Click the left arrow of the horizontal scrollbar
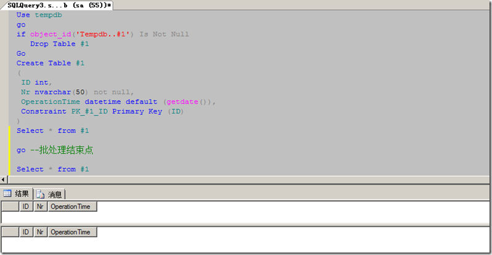The width and height of the screenshot is (492, 255). click(4, 179)
